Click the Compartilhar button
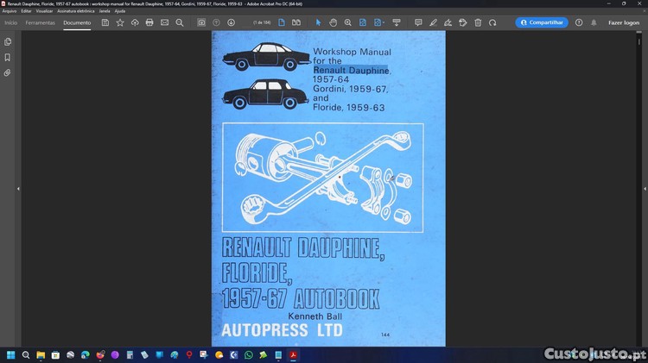This screenshot has width=648, height=363. [x=542, y=22]
